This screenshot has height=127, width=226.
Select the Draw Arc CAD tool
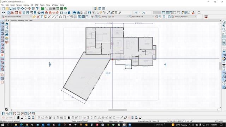tap(56, 17)
